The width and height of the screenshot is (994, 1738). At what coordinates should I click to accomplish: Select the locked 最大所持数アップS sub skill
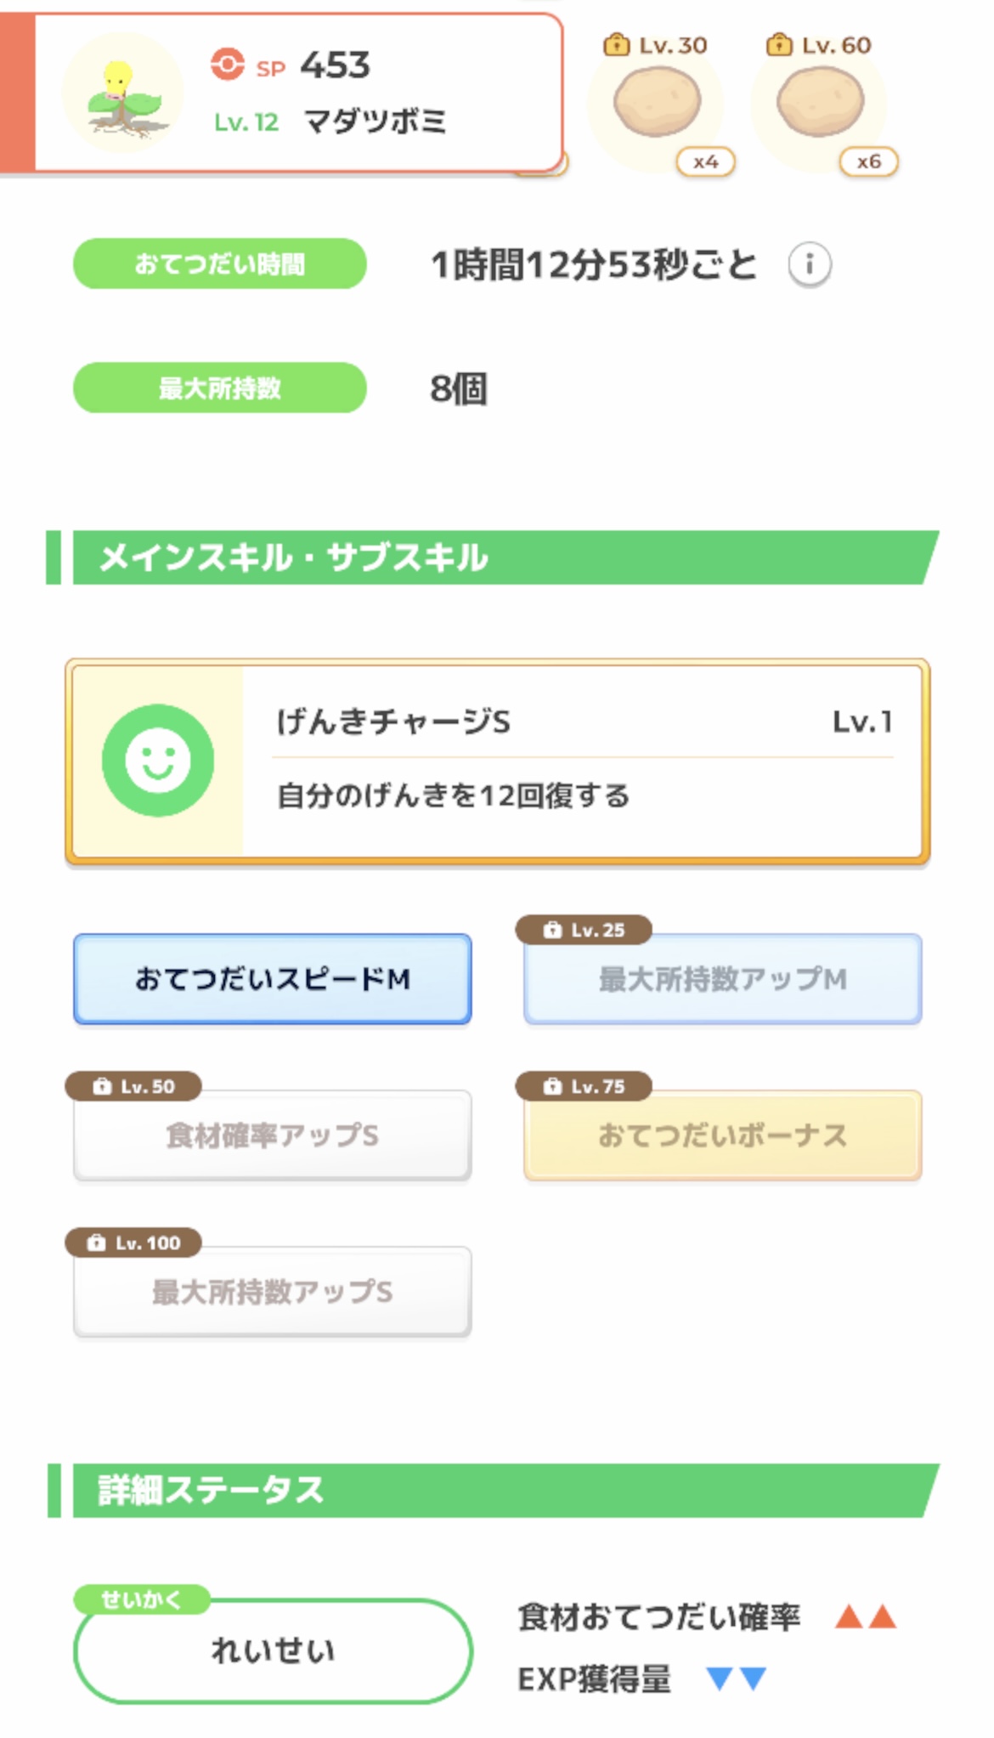pyautogui.click(x=272, y=1292)
